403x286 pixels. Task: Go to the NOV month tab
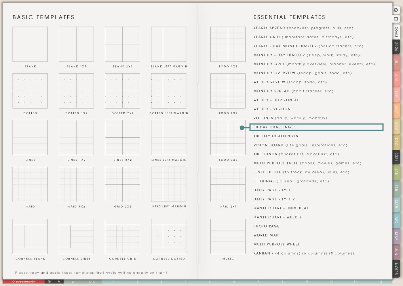396,126
